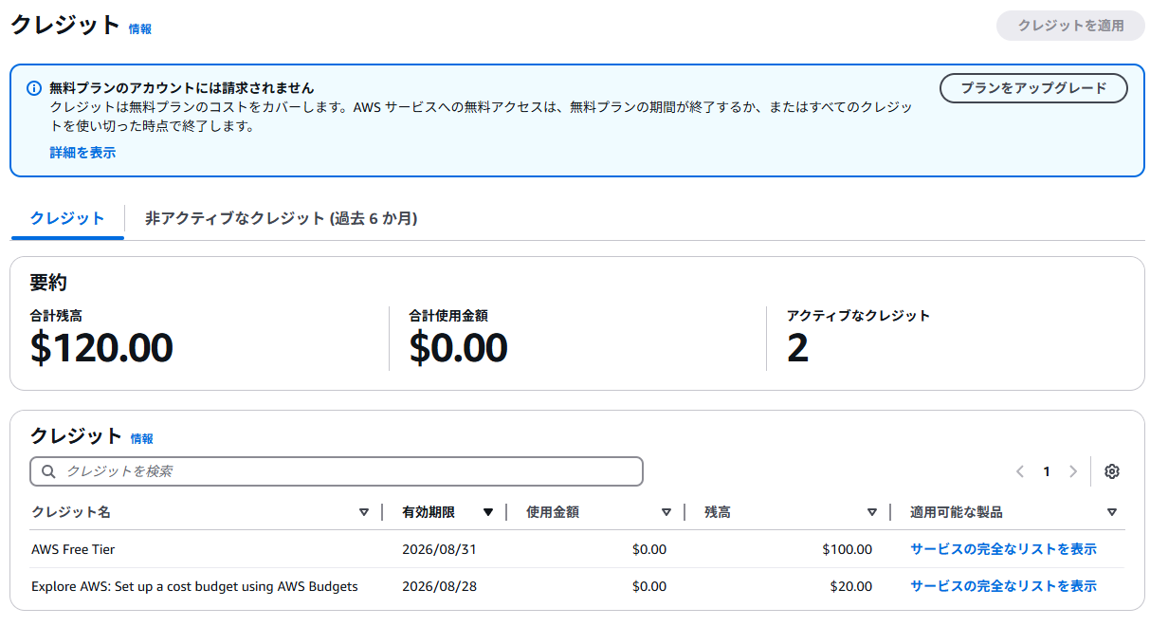Click the クレジットを適用 button
The height and width of the screenshot is (626, 1150).
tap(1070, 26)
